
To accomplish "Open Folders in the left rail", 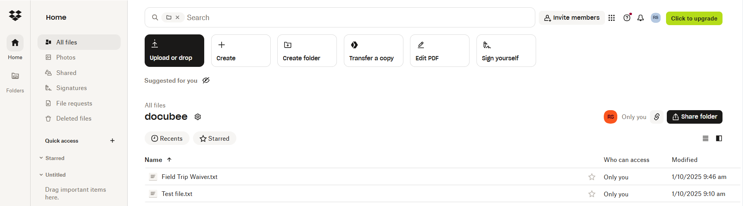I will (x=15, y=82).
